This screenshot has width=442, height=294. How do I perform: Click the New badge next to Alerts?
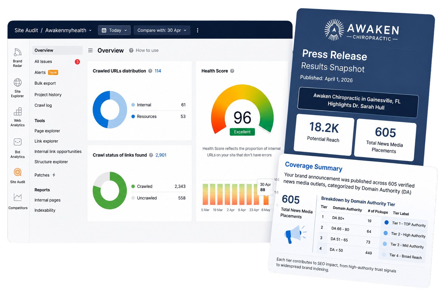coord(53,72)
